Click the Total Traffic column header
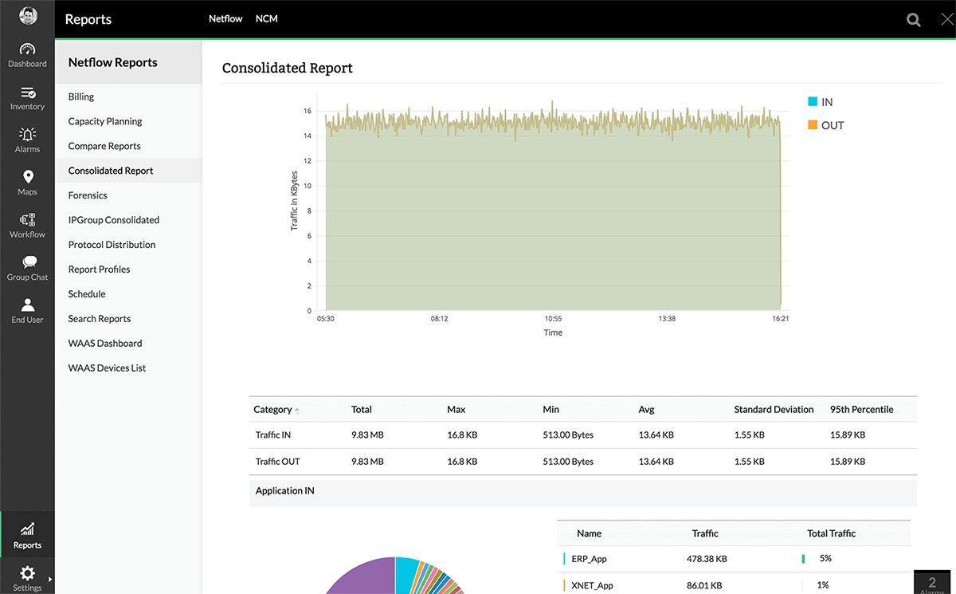The width and height of the screenshot is (956, 594). (x=831, y=533)
